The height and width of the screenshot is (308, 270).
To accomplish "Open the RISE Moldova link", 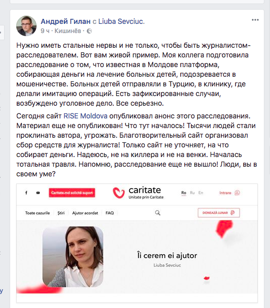I will (85, 116).
